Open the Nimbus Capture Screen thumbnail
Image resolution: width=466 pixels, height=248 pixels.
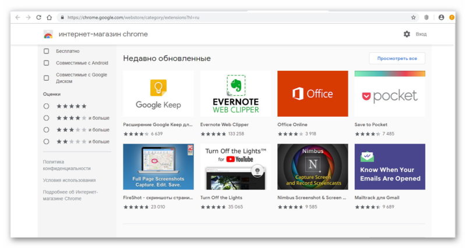[x=313, y=167]
